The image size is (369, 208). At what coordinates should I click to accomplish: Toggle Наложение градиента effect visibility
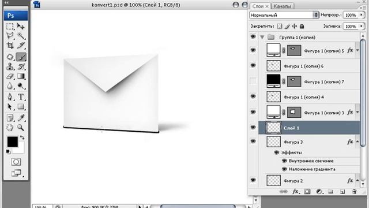pos(284,169)
